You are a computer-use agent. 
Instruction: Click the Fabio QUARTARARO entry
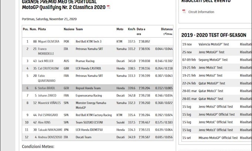tap(47, 78)
